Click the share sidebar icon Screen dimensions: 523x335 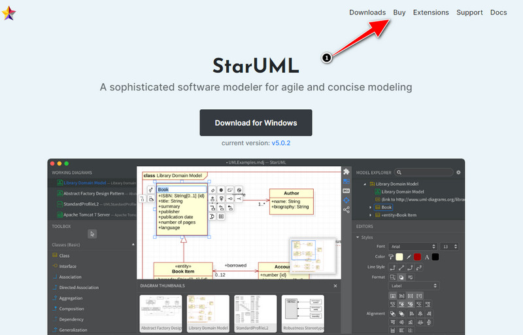[x=346, y=210]
